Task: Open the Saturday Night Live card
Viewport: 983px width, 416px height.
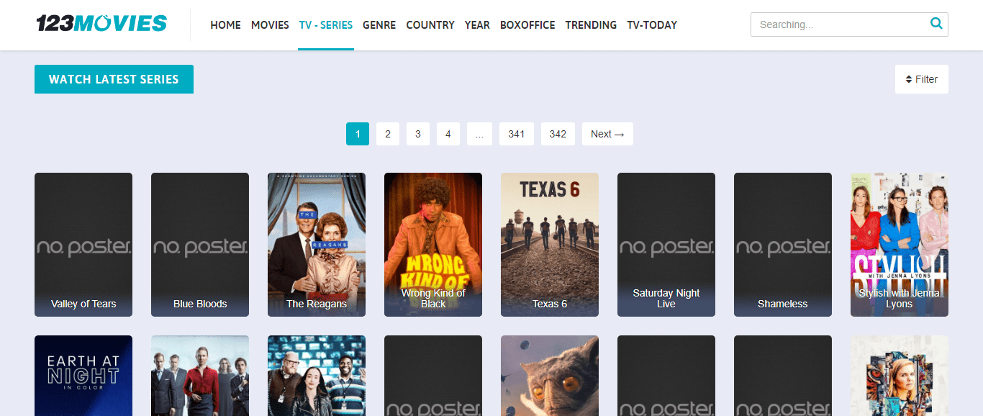Action: click(666, 245)
